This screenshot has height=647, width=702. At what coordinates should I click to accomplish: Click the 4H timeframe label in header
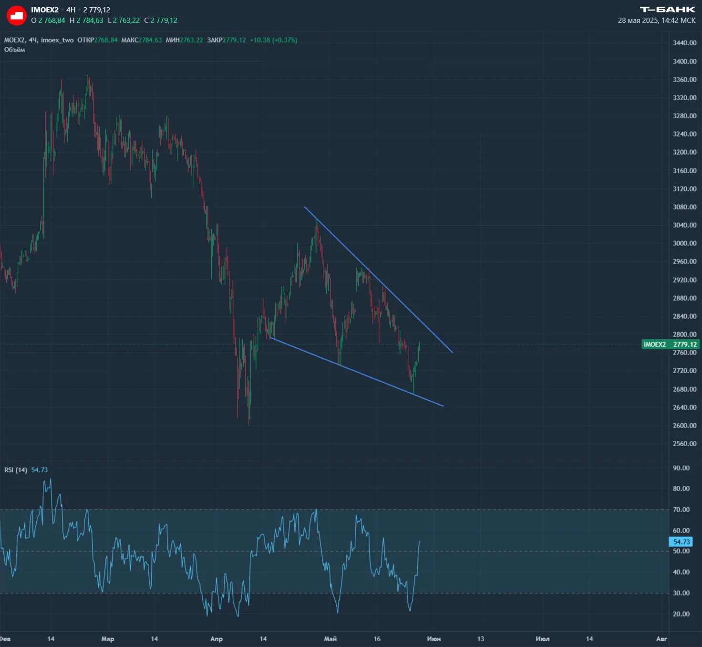point(71,10)
